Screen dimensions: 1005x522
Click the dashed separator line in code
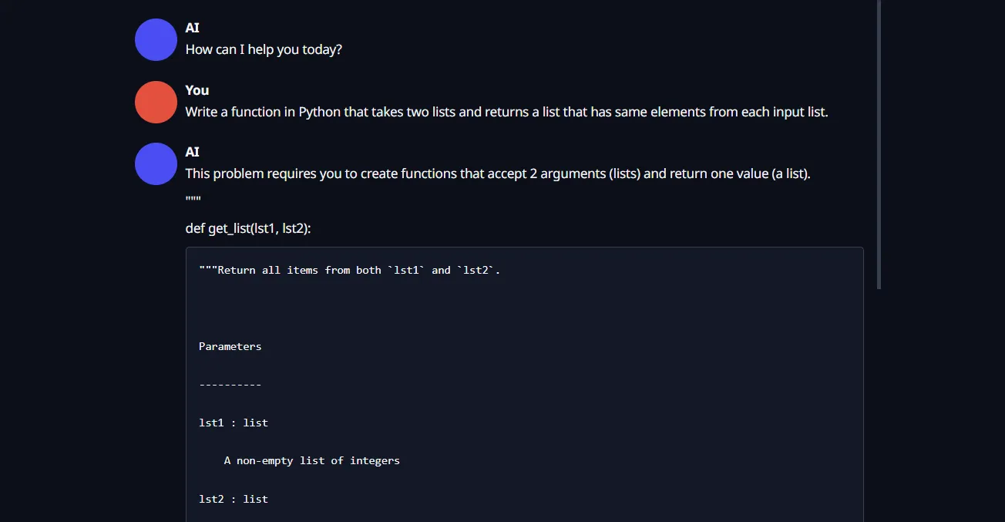(230, 384)
